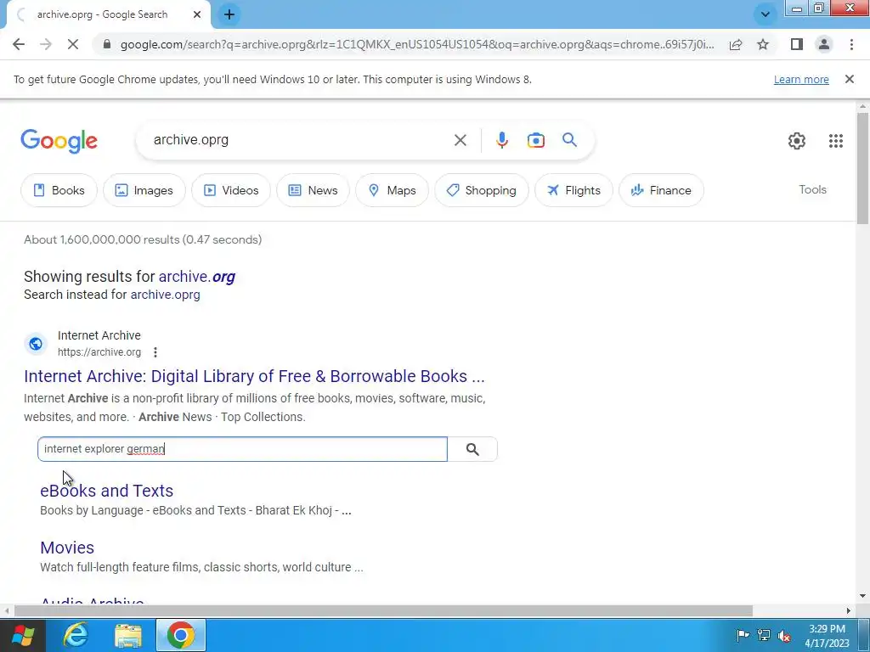
Task: Click the Internet Archive globe favicon
Action: pyautogui.click(x=36, y=344)
